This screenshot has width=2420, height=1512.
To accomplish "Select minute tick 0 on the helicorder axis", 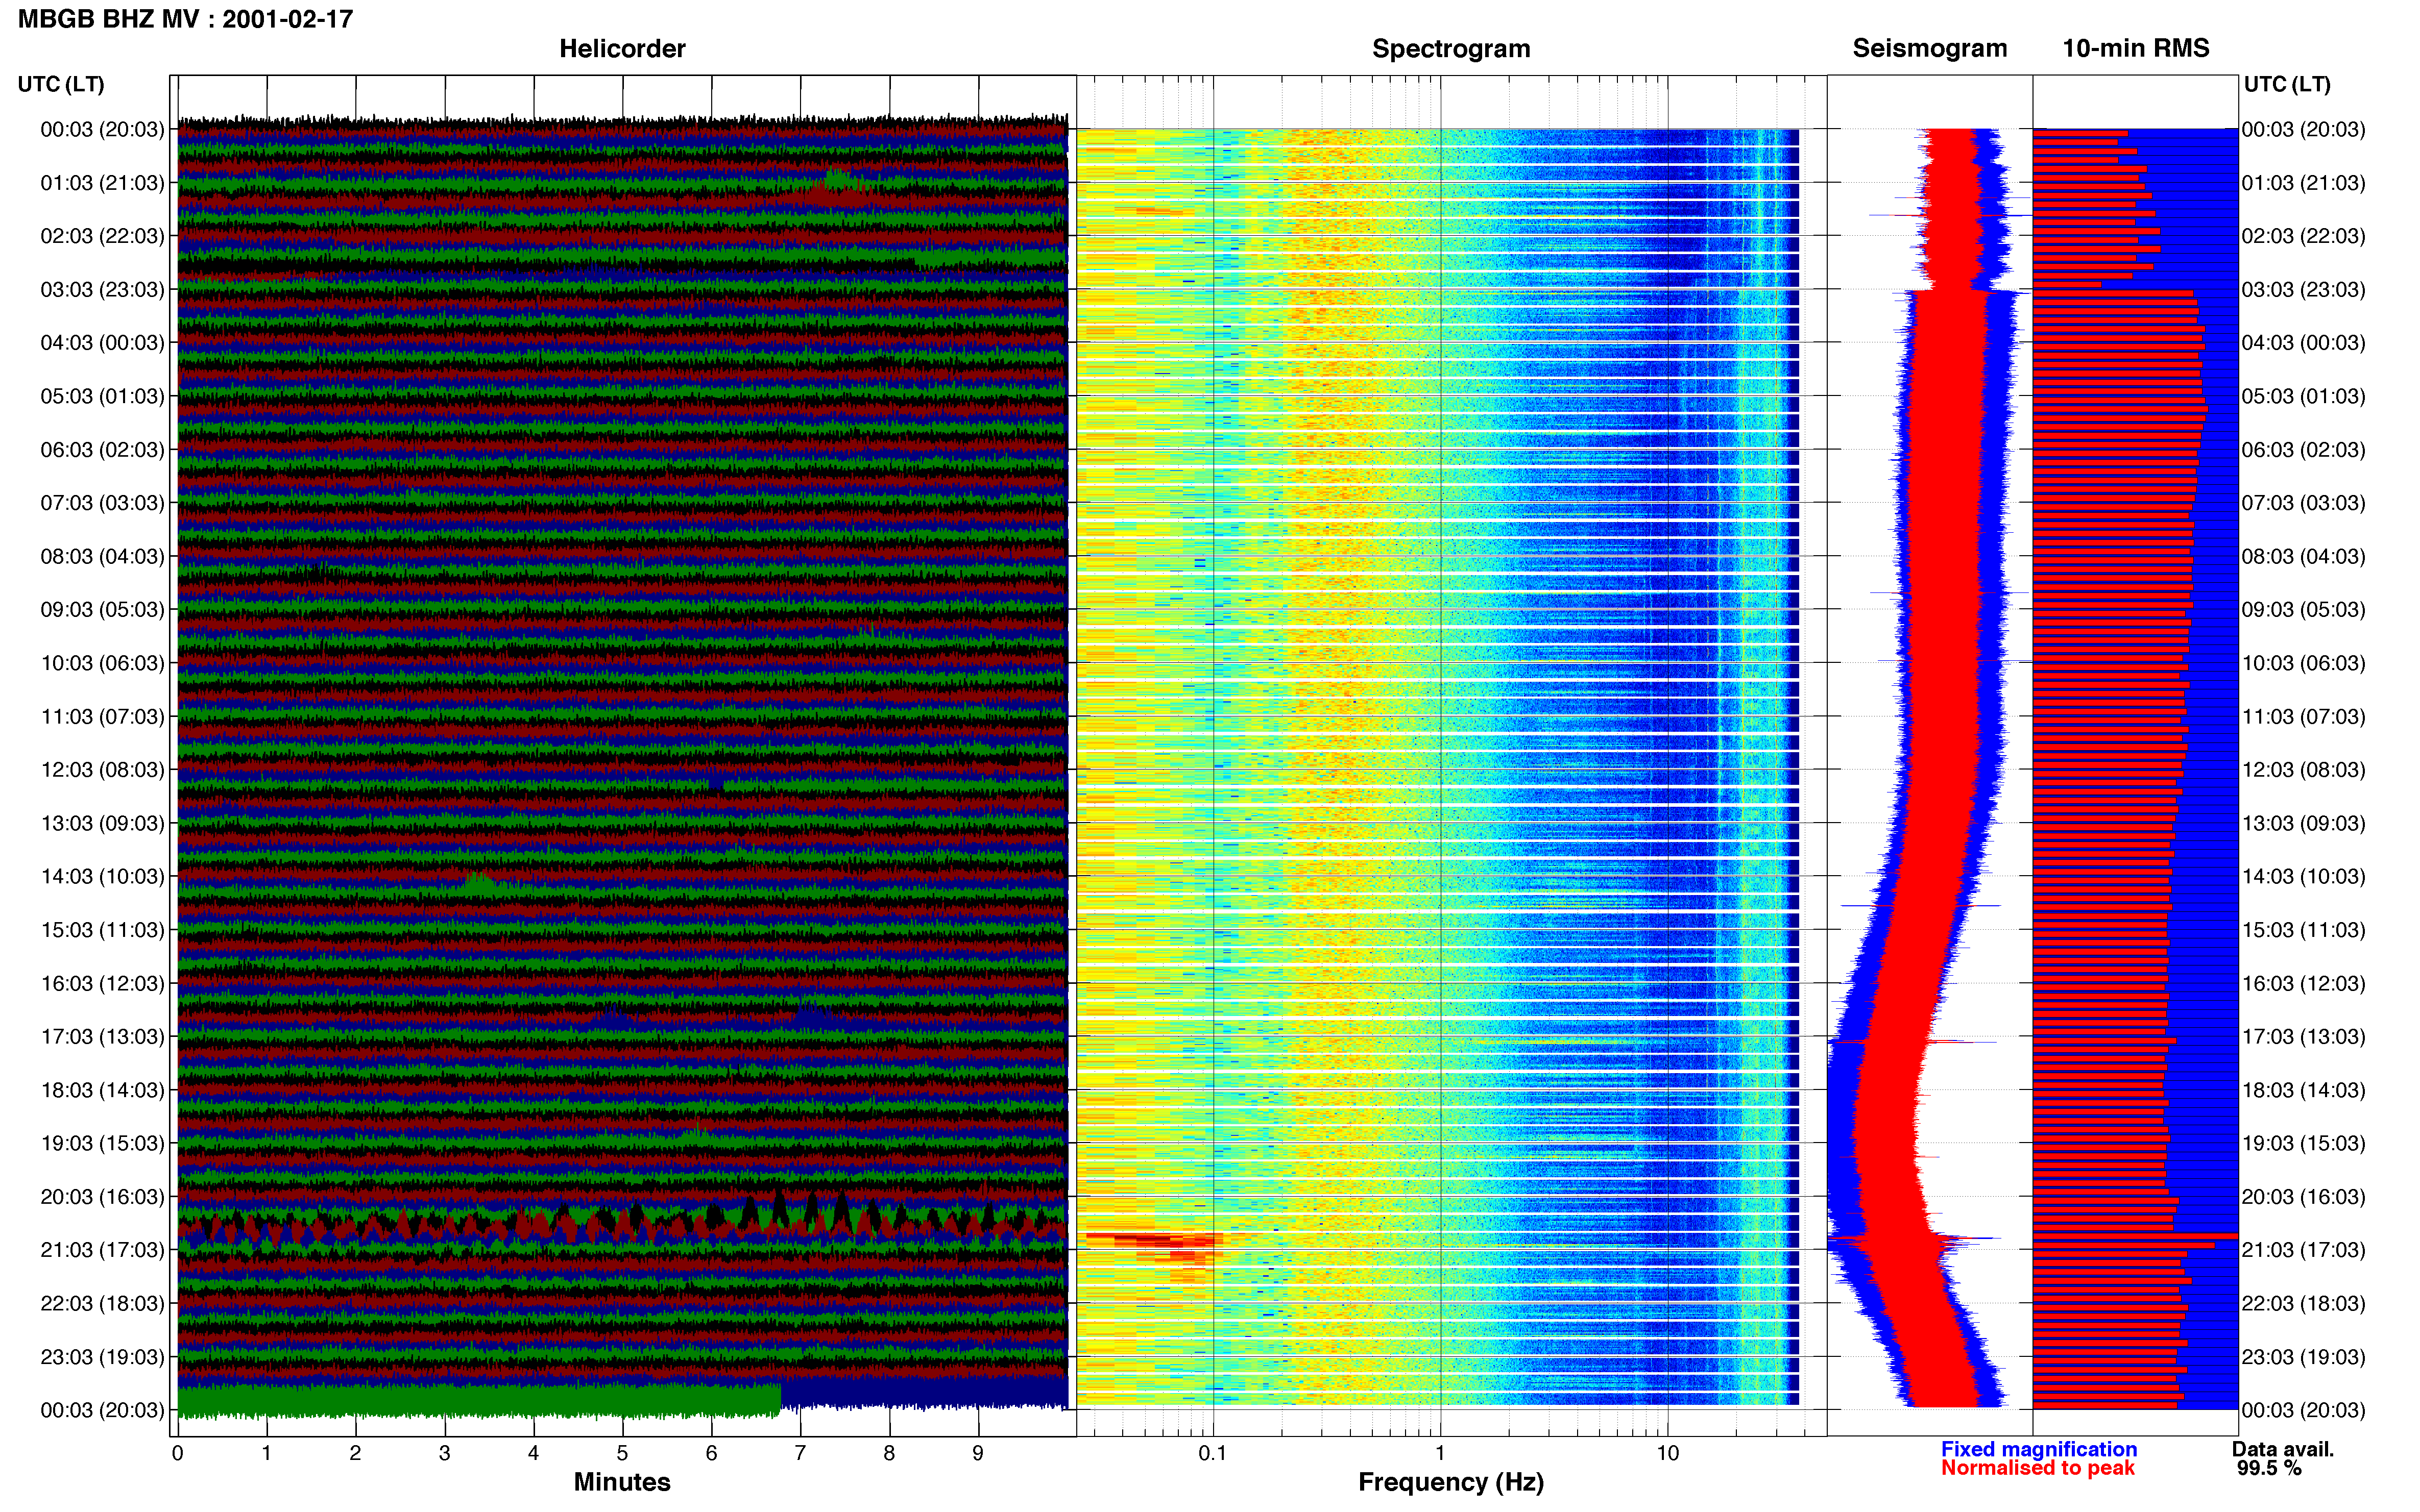I will point(178,1453).
